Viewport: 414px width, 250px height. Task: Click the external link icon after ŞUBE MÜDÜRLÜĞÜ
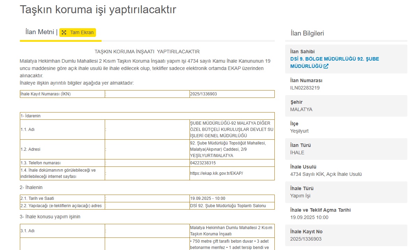[x=326, y=66]
